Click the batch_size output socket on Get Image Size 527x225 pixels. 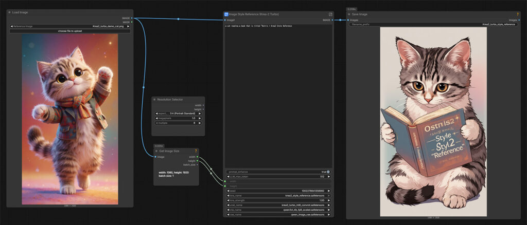pos(197,165)
